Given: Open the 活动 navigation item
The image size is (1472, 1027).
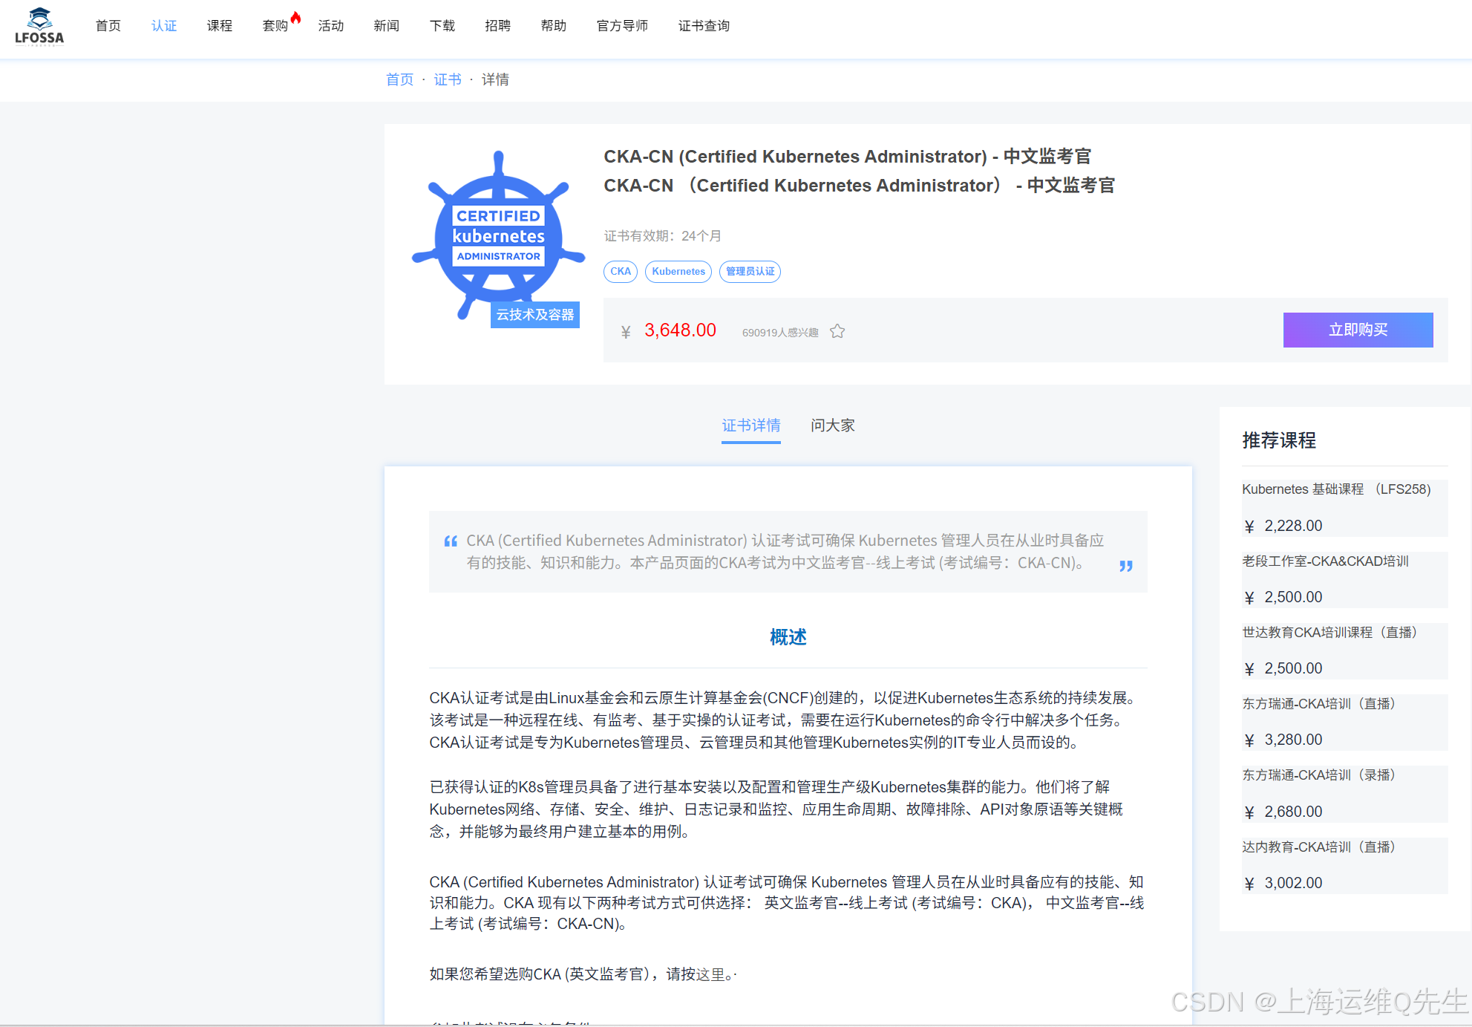Looking at the screenshot, I should [331, 26].
